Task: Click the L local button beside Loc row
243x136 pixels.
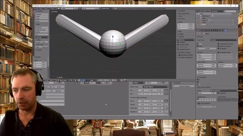Action: tap(166, 90)
